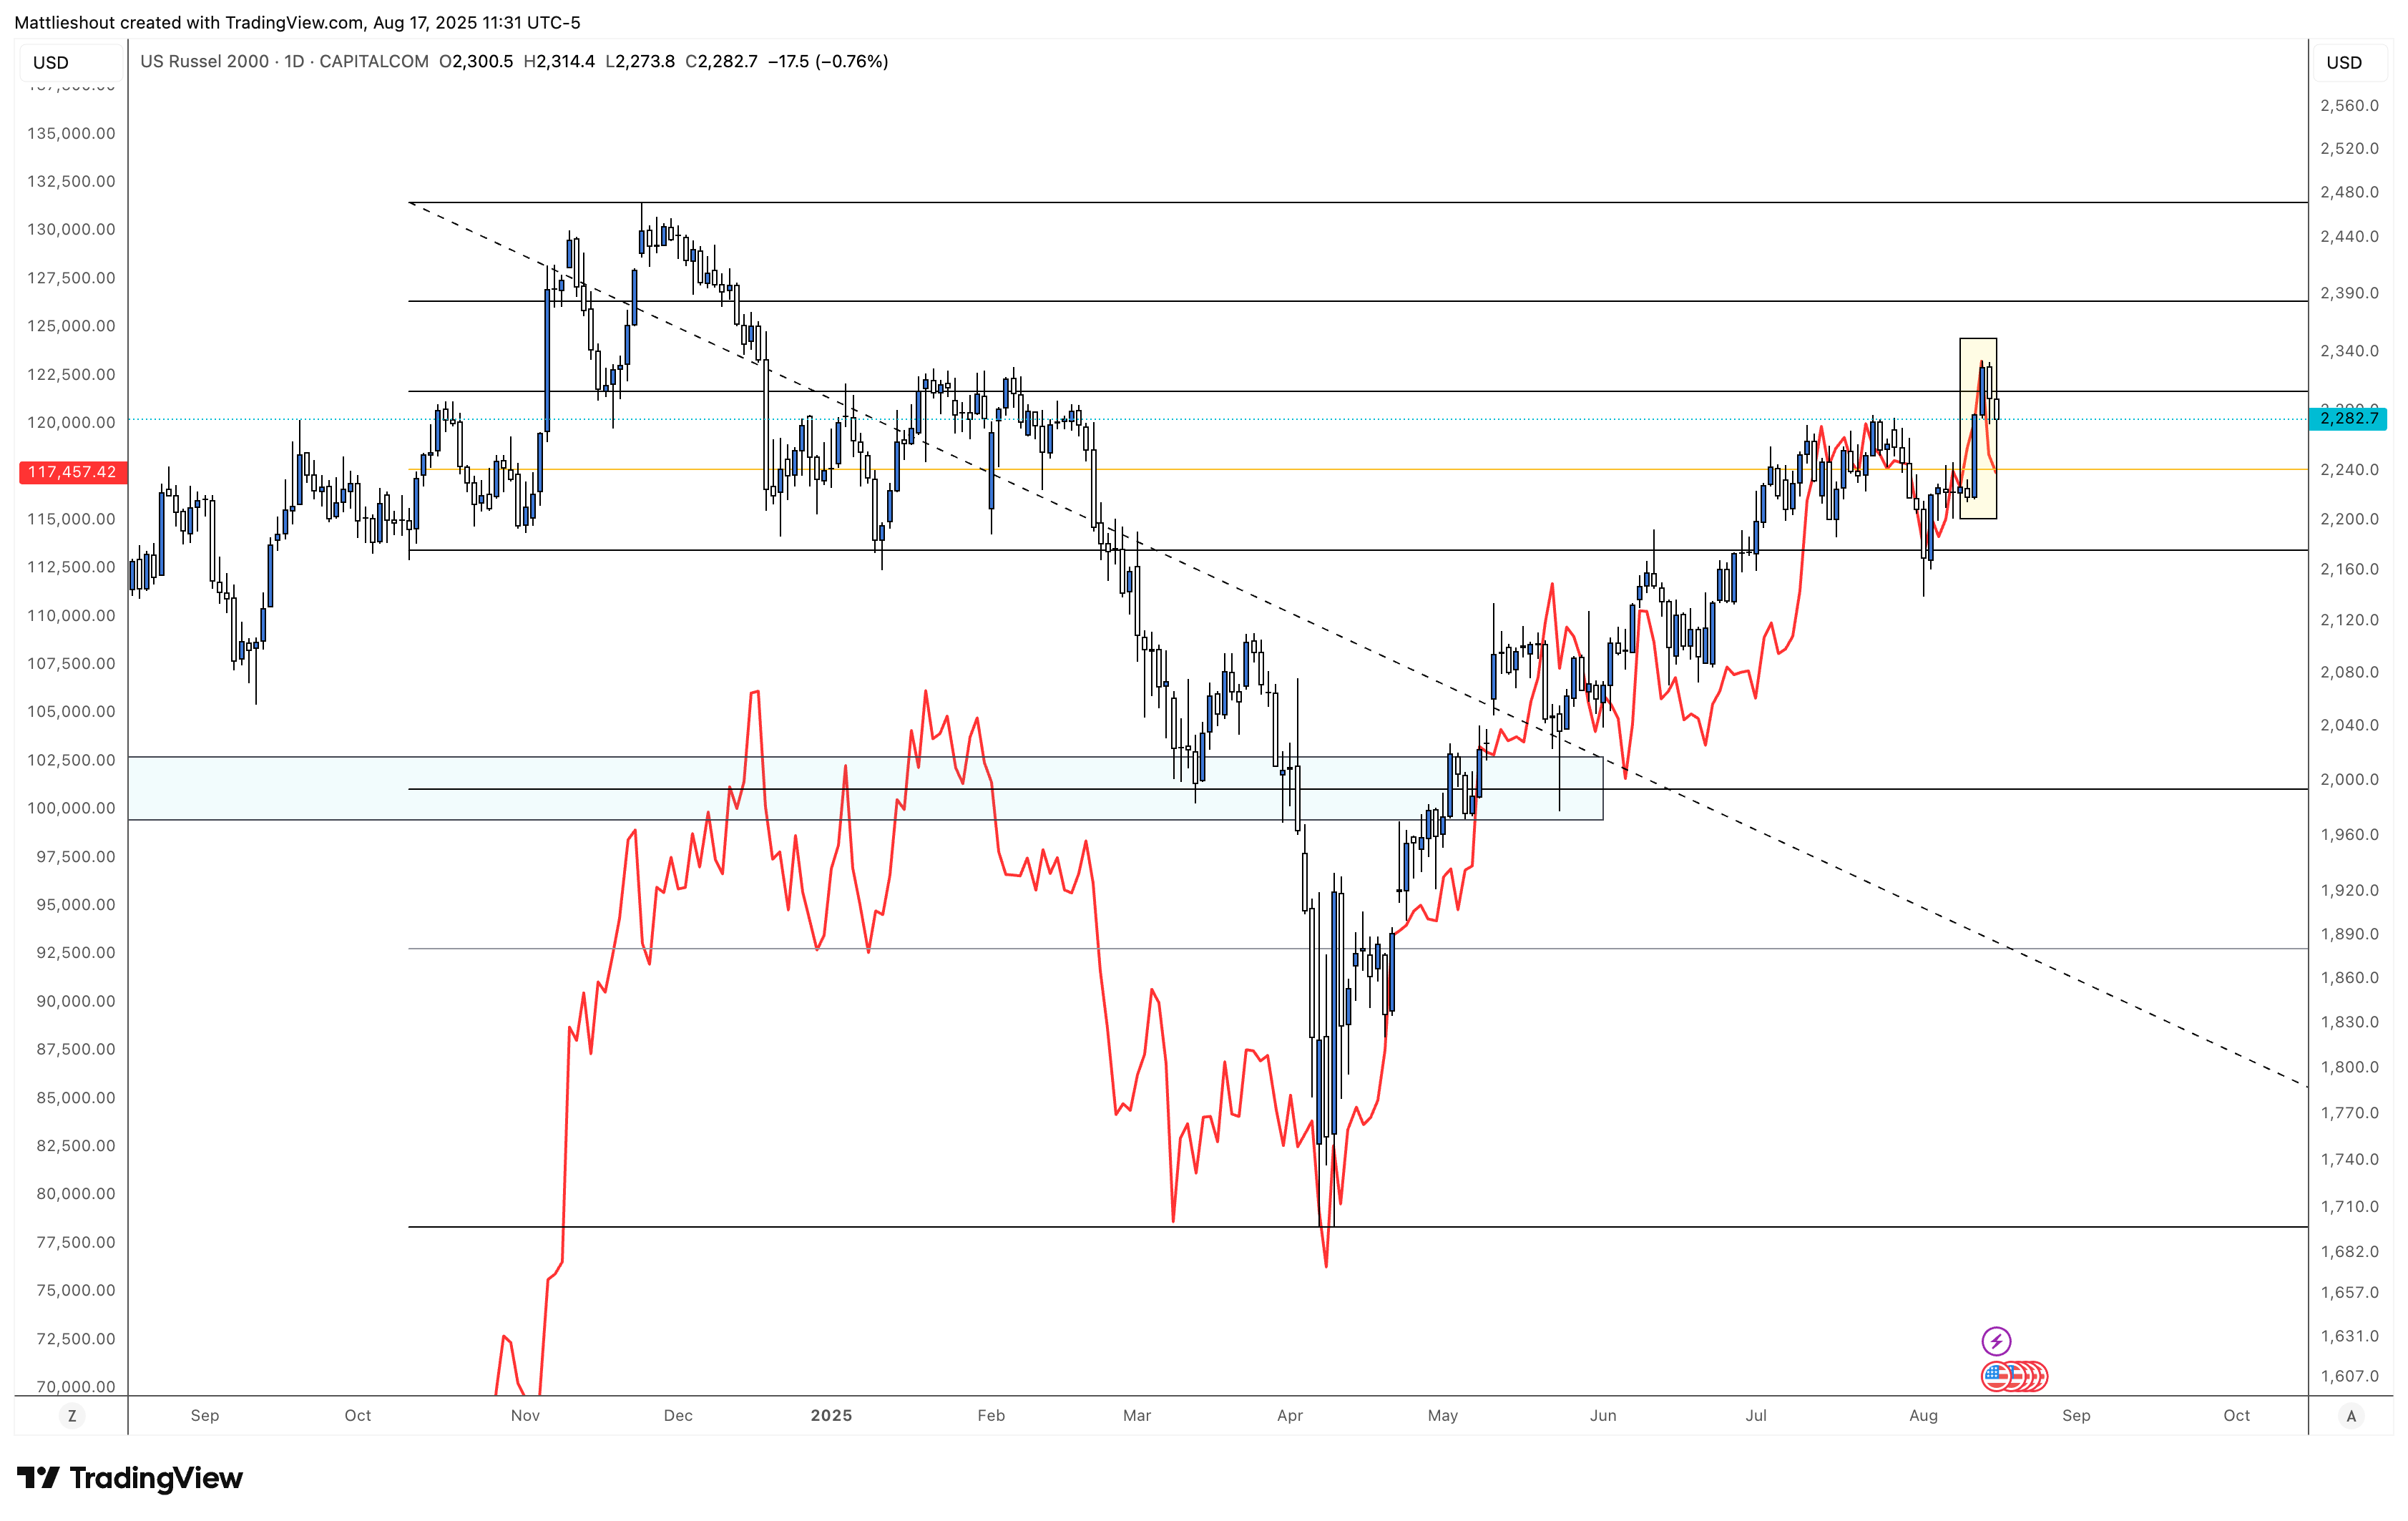Viewport: 2408px width, 1521px height.
Task: Click the US flag economic event icon
Action: point(1995,1376)
